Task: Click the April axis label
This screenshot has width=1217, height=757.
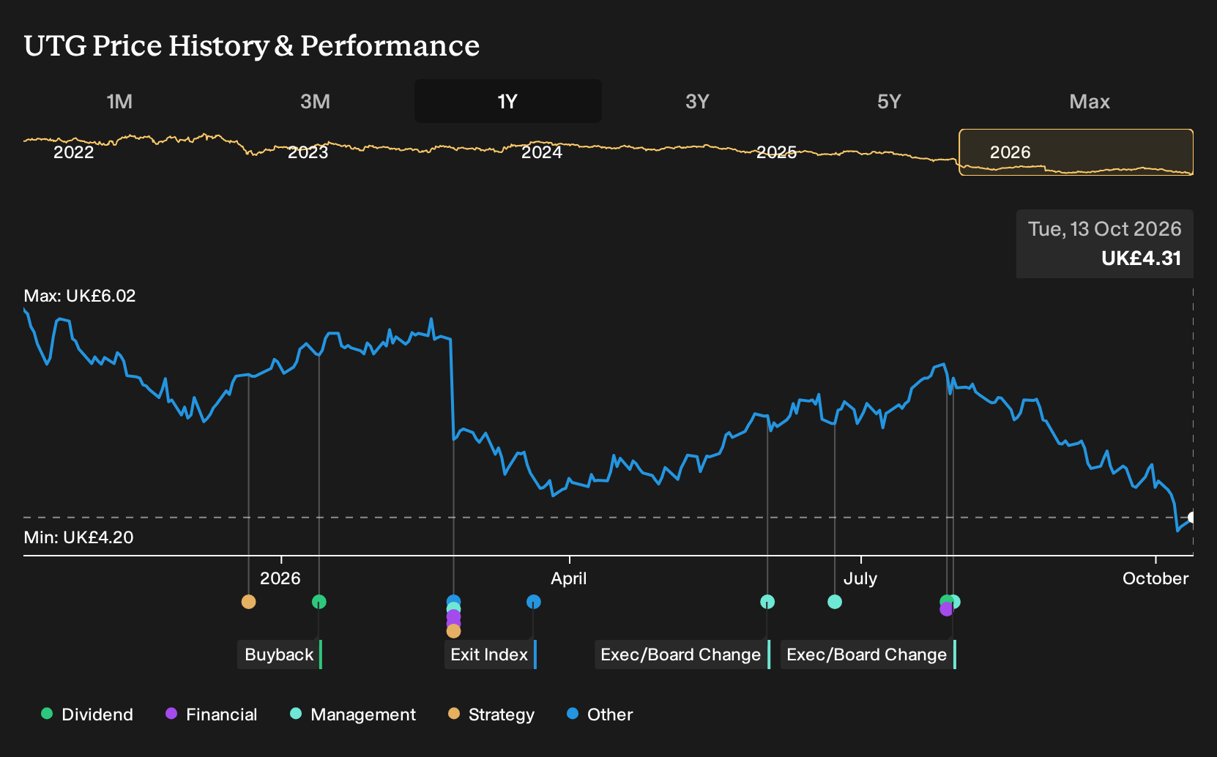Action: point(569,578)
